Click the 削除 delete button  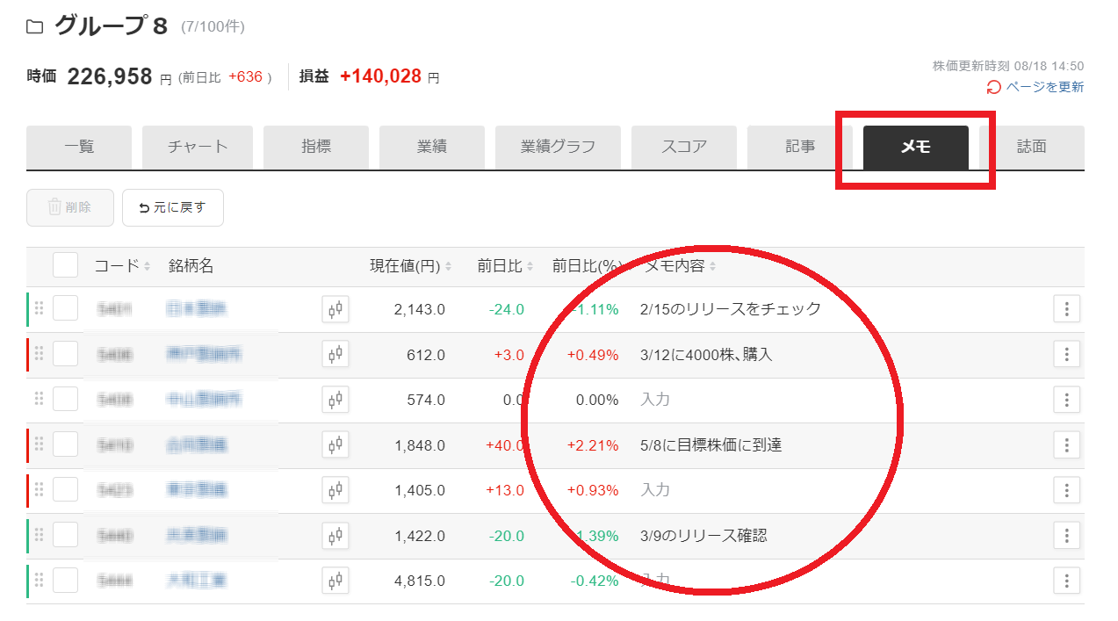pos(70,208)
